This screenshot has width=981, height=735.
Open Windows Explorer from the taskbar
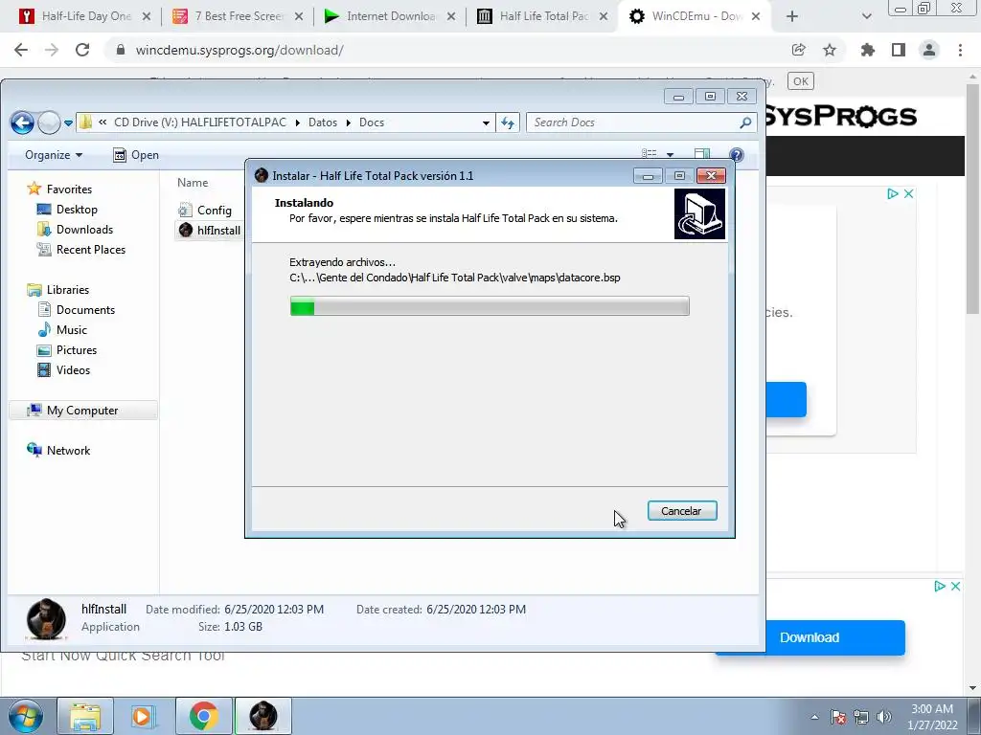coord(85,716)
